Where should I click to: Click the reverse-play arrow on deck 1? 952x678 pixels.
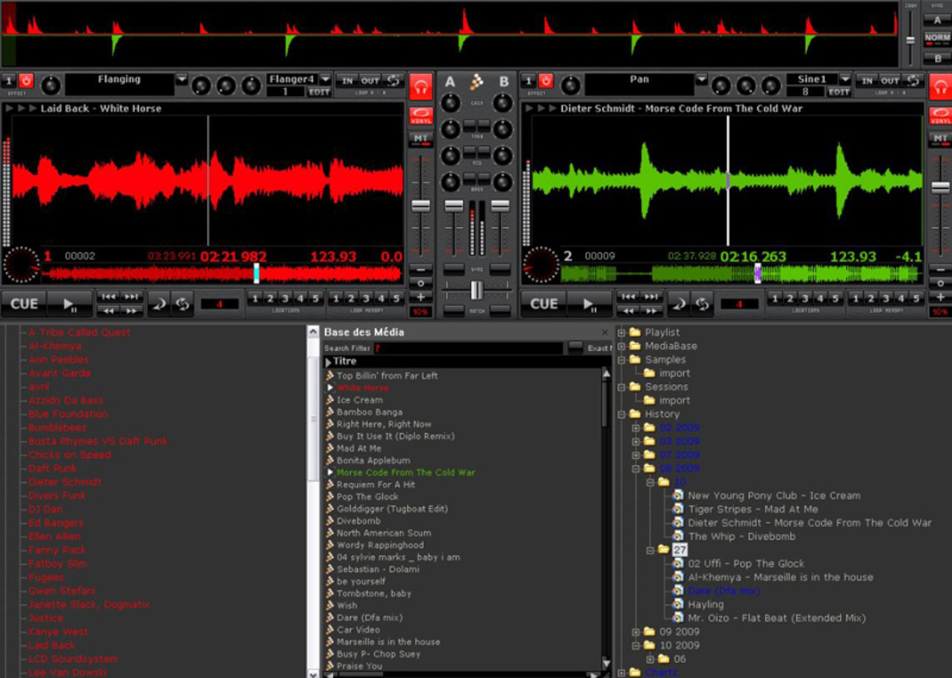pos(159,304)
